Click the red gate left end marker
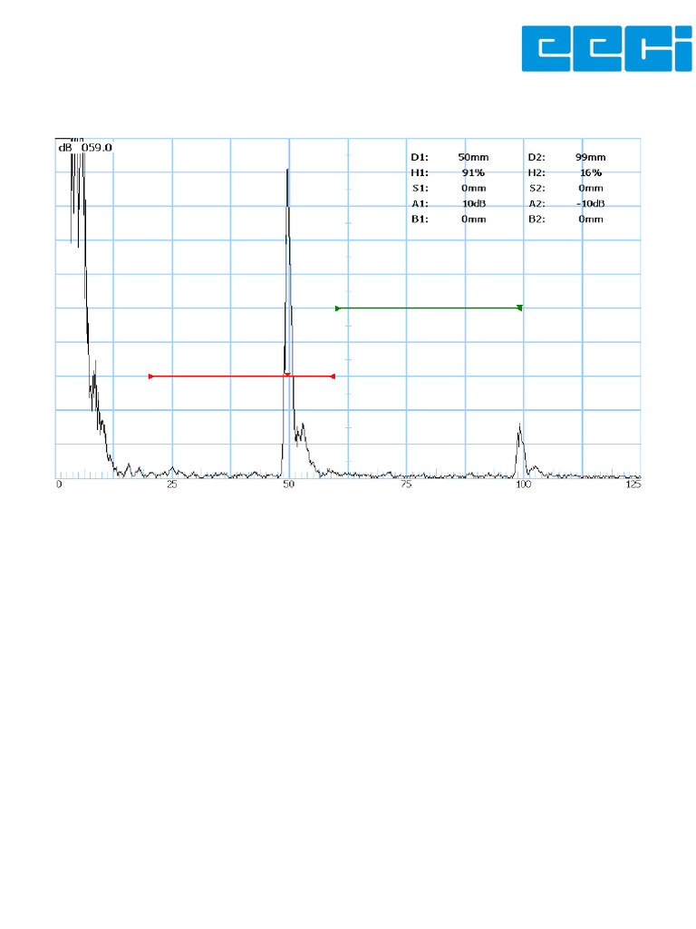The image size is (696, 929). pos(150,376)
